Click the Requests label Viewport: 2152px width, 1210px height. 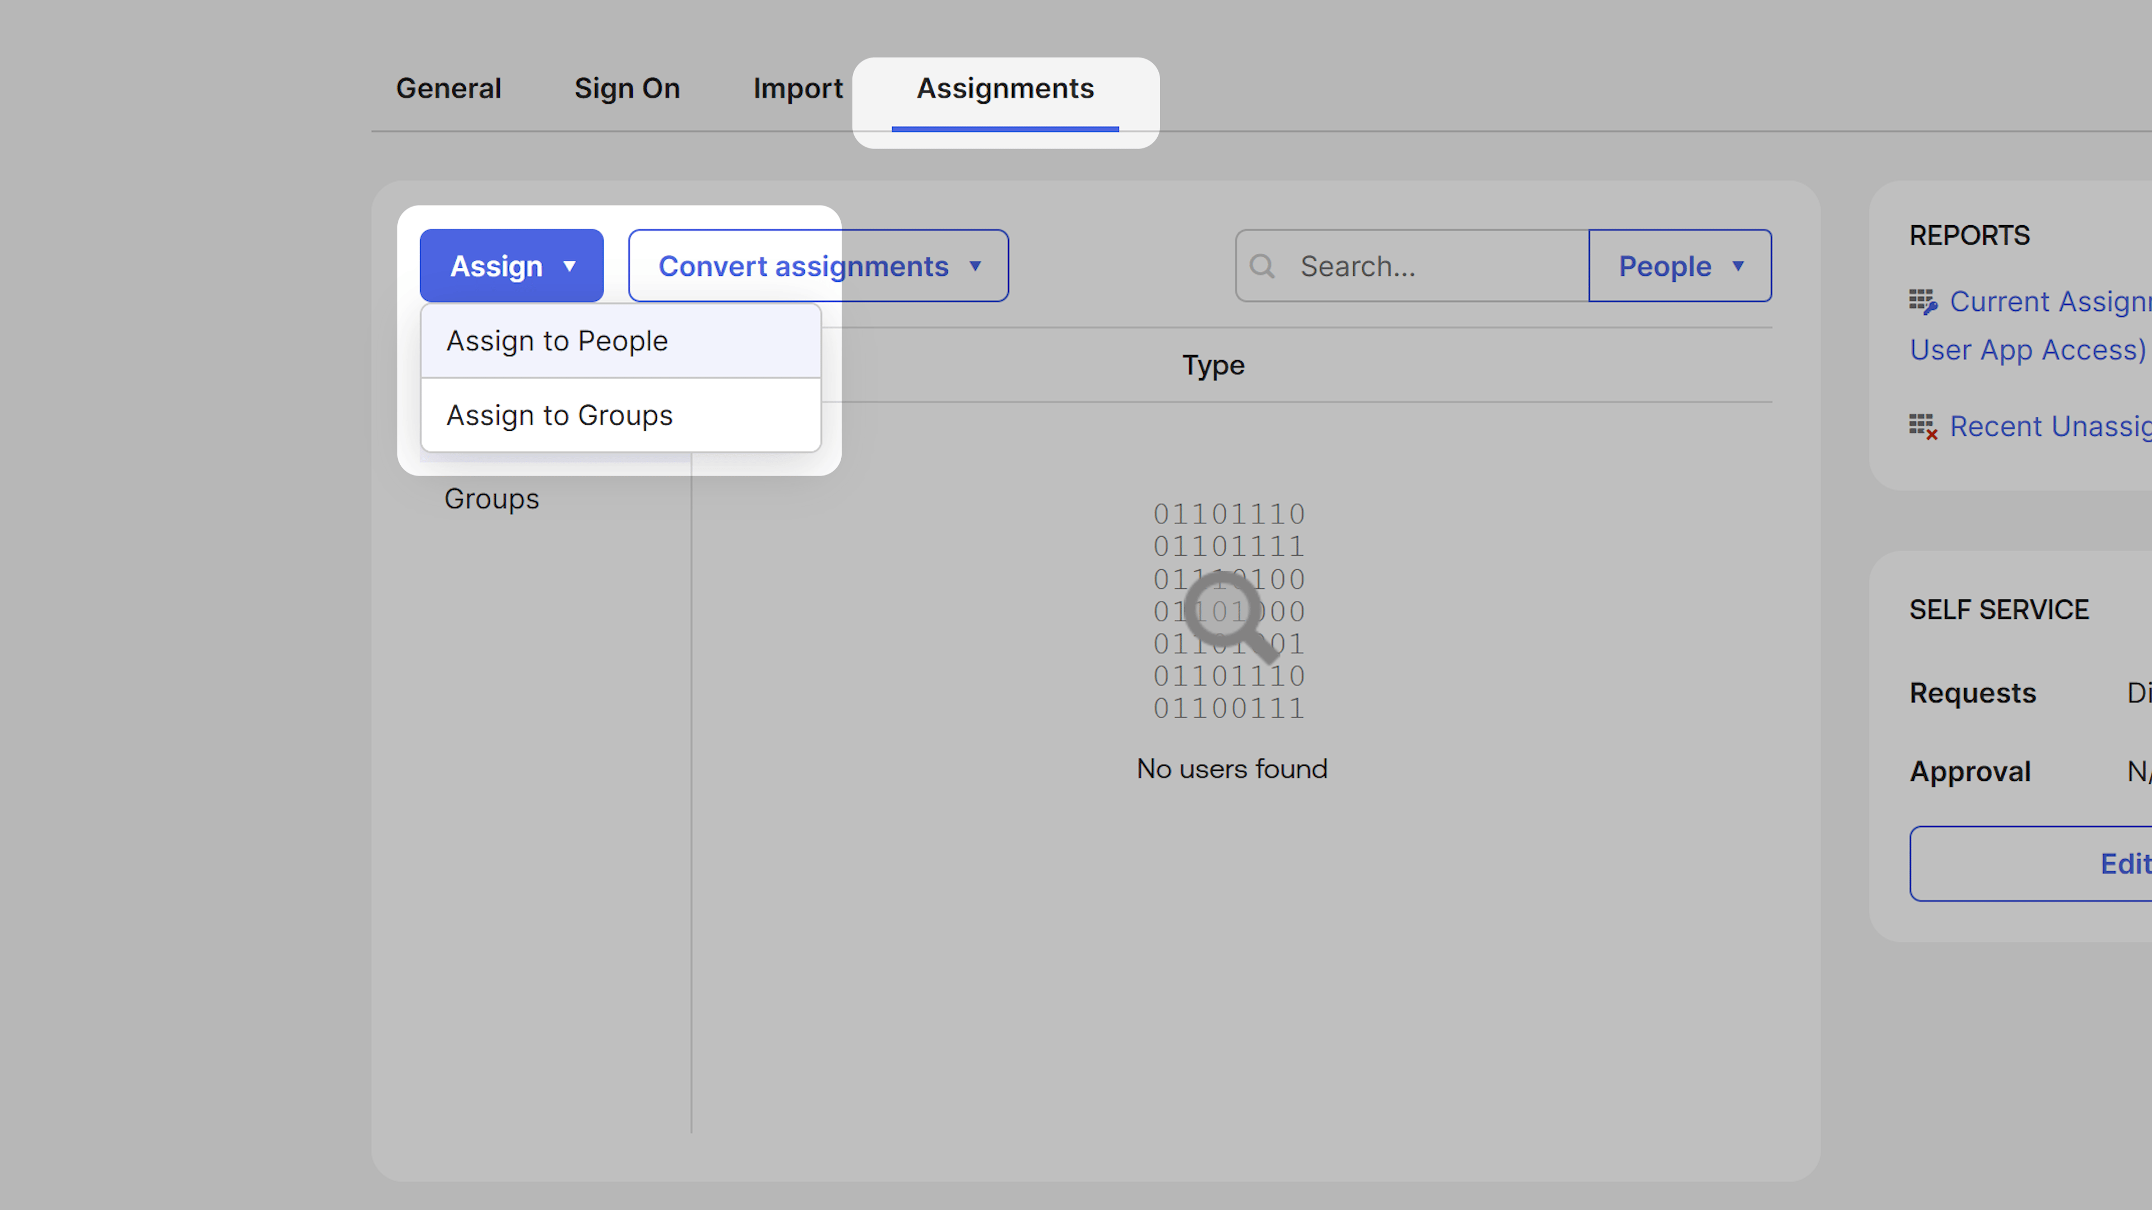[x=1973, y=692]
